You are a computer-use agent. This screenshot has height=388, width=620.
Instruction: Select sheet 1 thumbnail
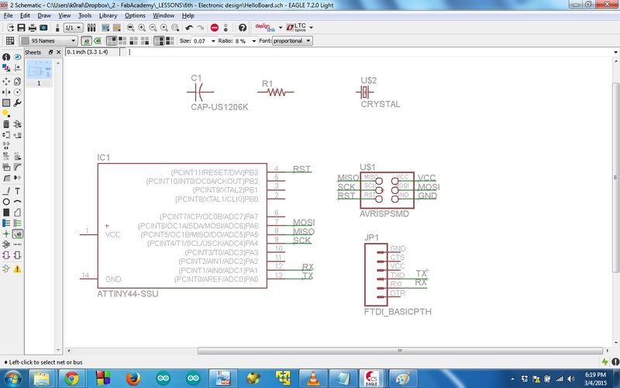tap(39, 73)
